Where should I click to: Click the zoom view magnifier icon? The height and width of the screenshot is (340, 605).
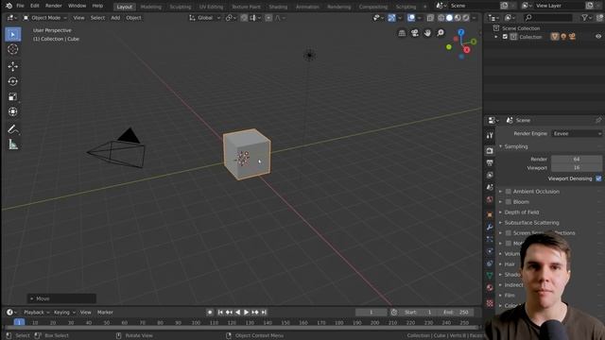tap(441, 33)
